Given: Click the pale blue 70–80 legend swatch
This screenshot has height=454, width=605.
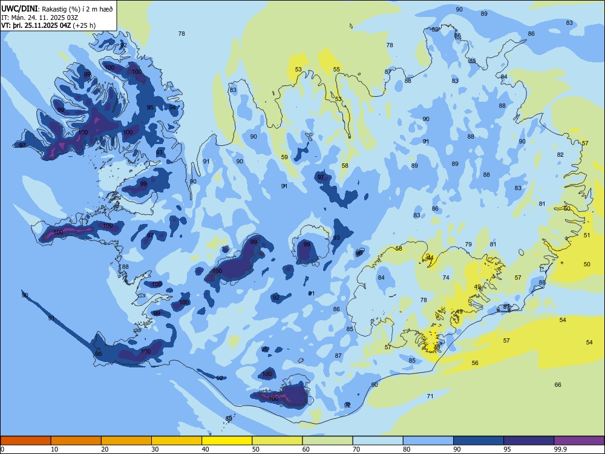Looking at the screenshot, I should 378,441.
